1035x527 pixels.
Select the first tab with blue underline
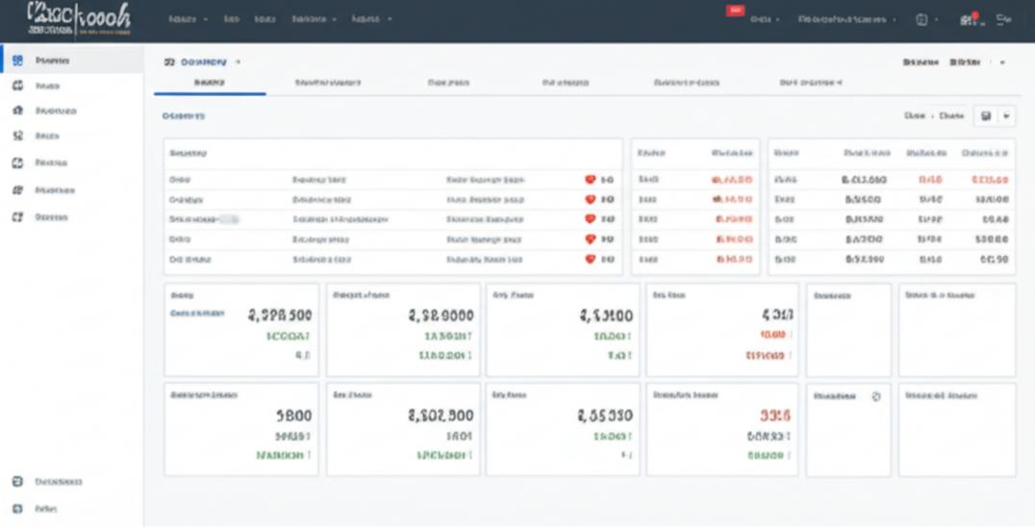click(x=209, y=84)
